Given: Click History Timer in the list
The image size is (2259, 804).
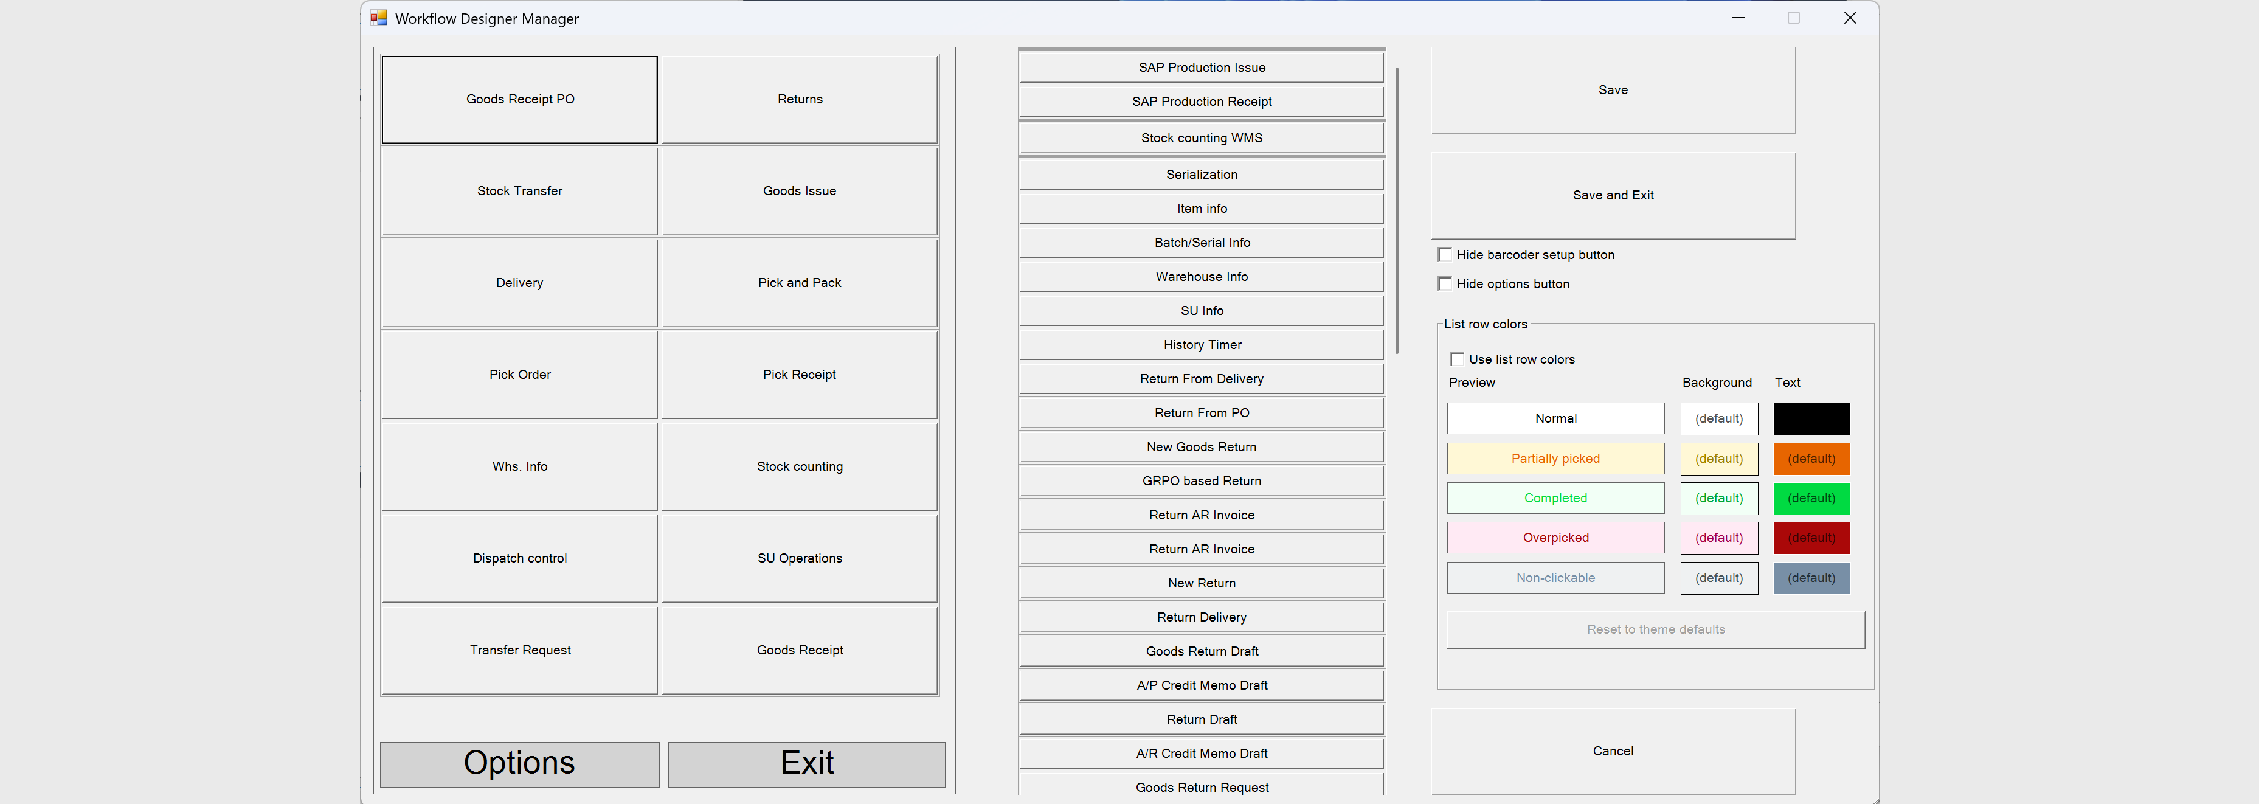Looking at the screenshot, I should coord(1202,345).
